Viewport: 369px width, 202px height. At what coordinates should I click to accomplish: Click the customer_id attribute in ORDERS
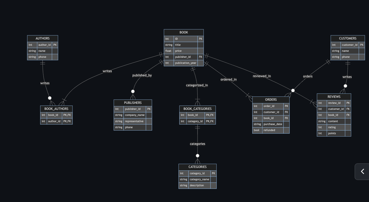(x=273, y=112)
